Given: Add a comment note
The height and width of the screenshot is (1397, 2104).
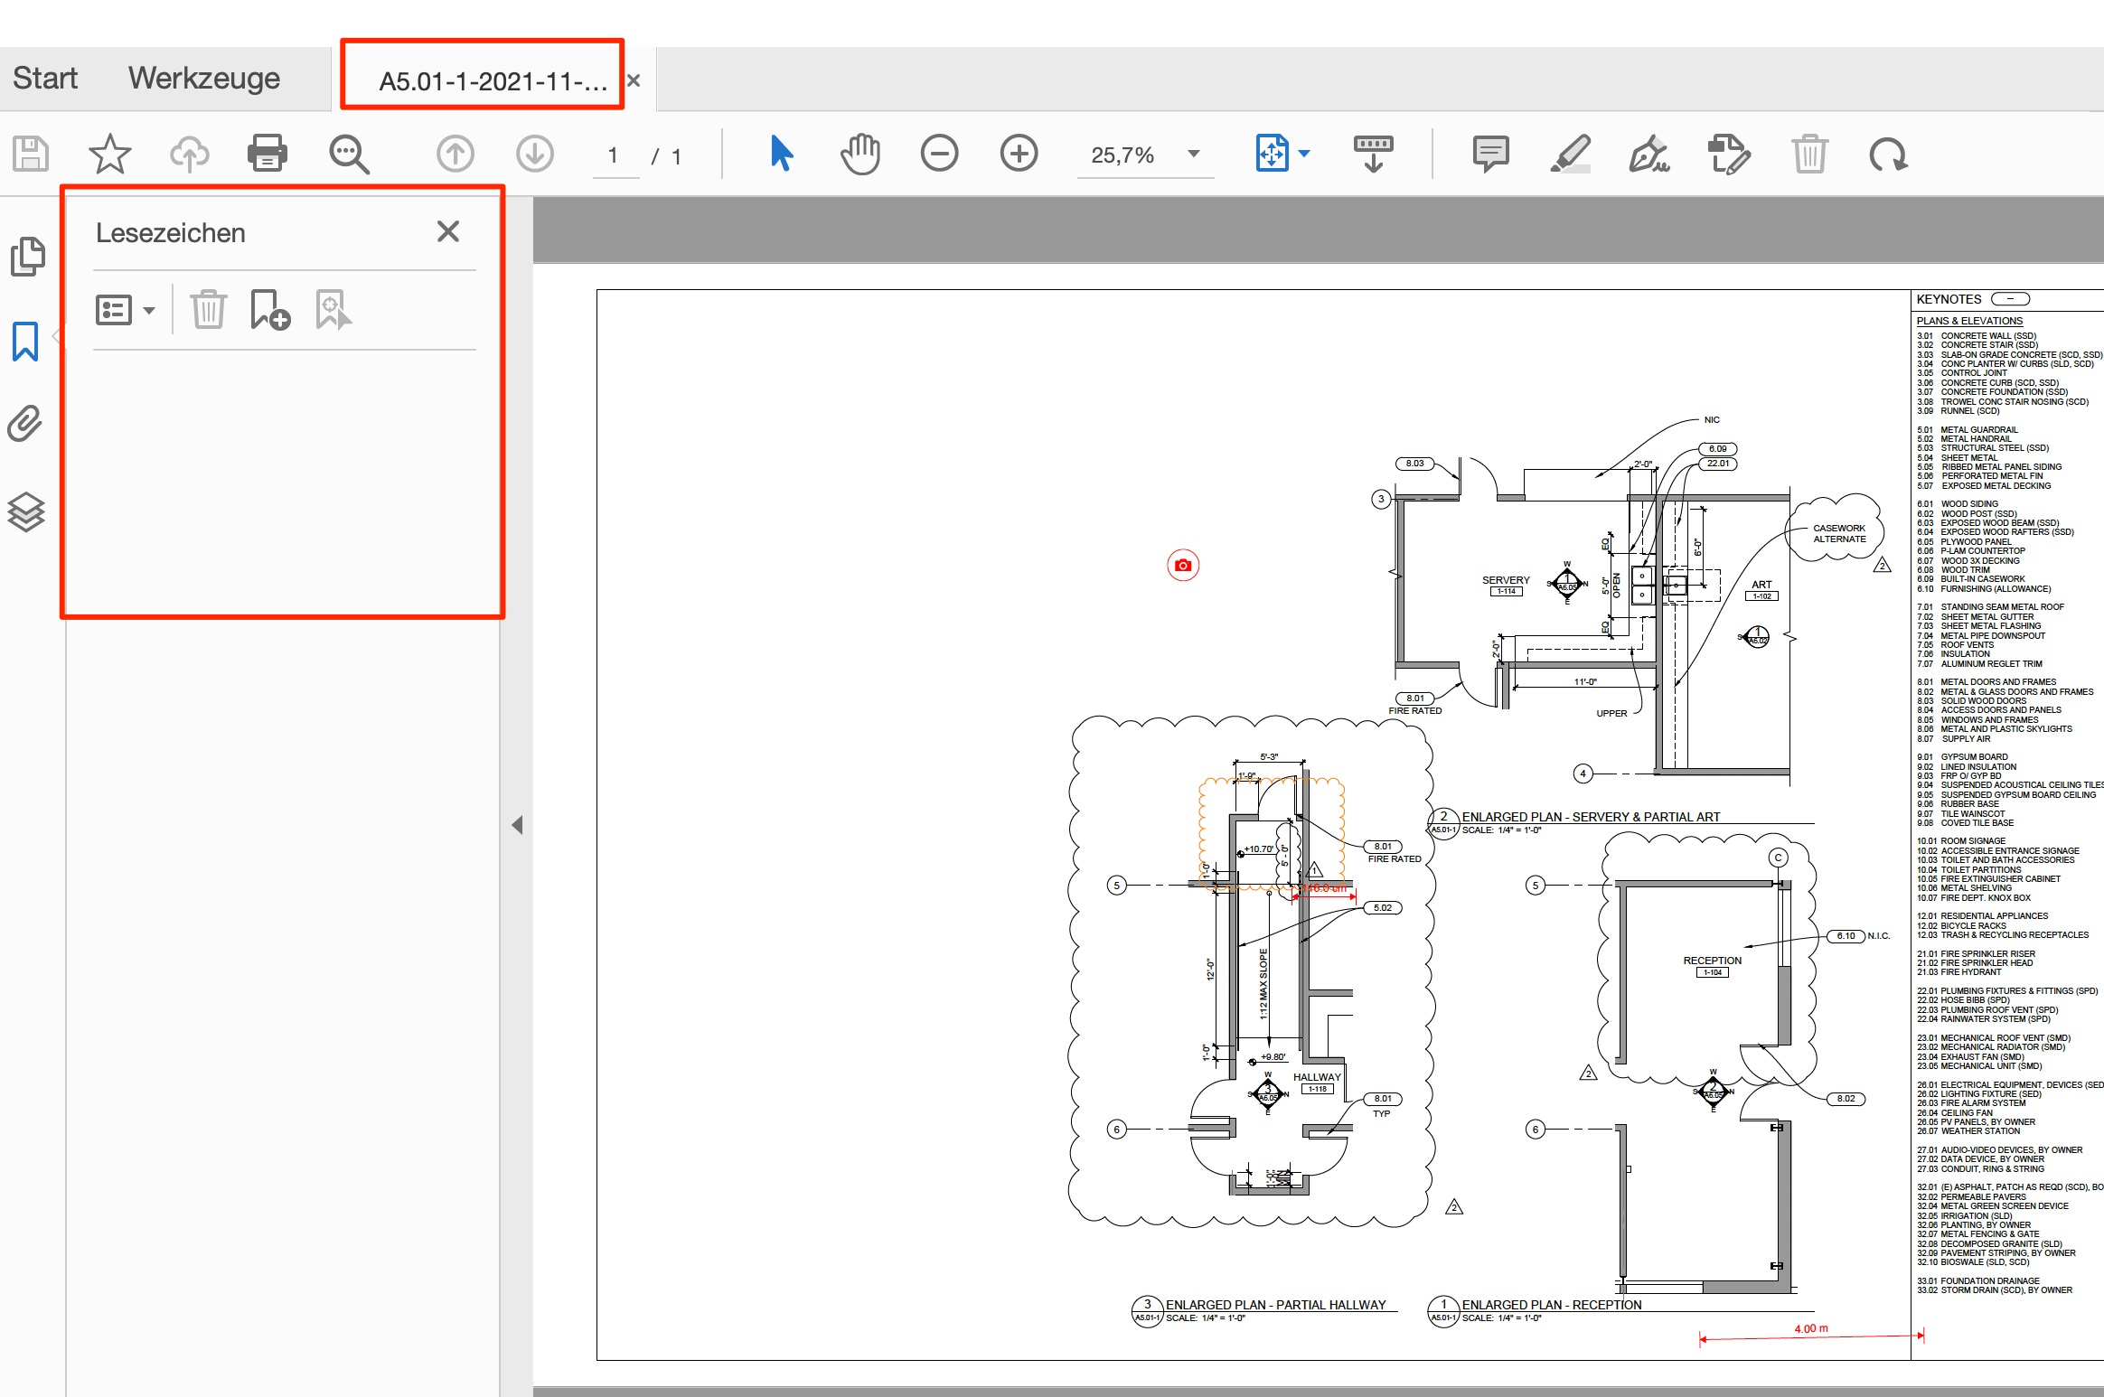Looking at the screenshot, I should 1491,154.
